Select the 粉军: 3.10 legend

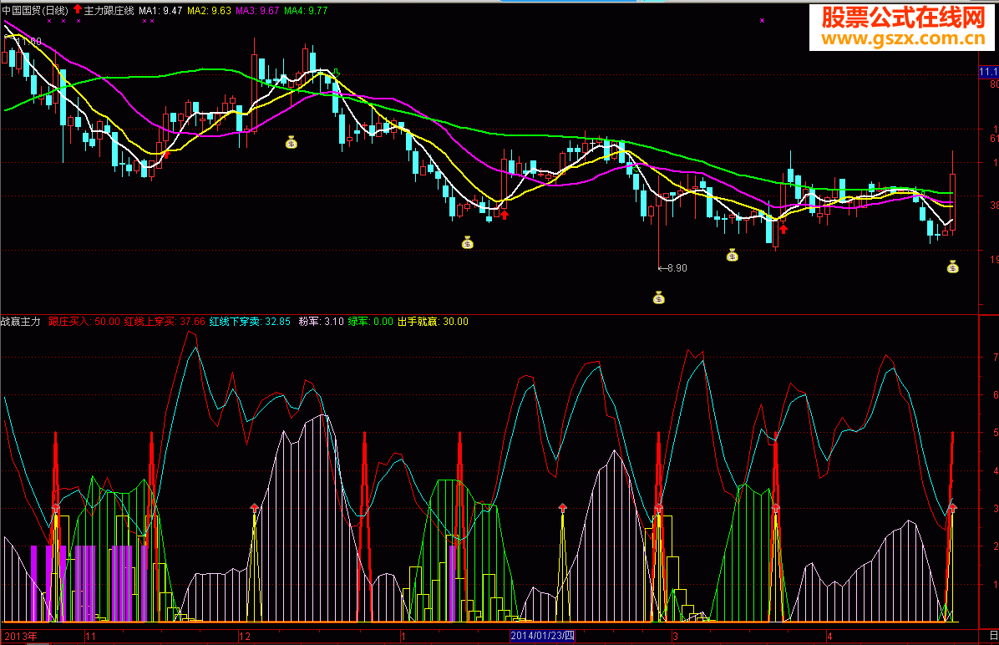pos(321,322)
